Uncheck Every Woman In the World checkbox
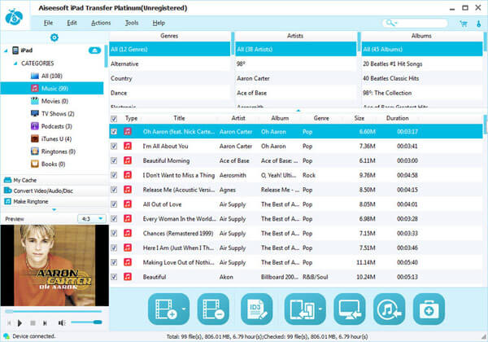The height and width of the screenshot is (342, 488). coord(114,219)
